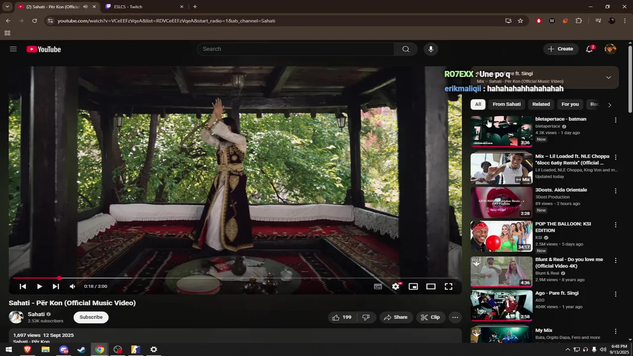The height and width of the screenshot is (356, 633).
Task: Open the media controls icon in toolbar
Action: 598,21
